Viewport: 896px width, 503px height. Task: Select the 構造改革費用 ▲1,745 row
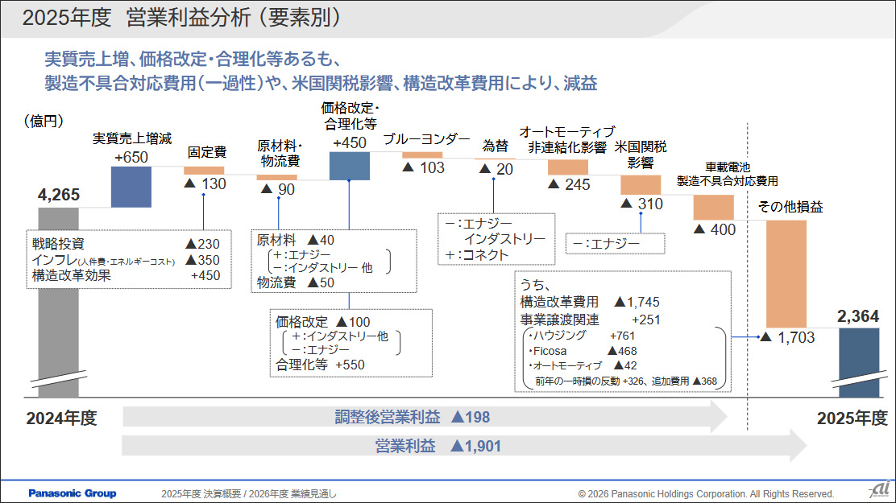pyautogui.click(x=590, y=302)
